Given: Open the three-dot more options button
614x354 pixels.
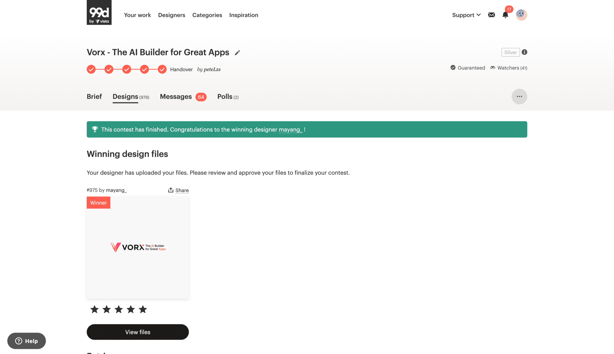Looking at the screenshot, I should (x=519, y=96).
